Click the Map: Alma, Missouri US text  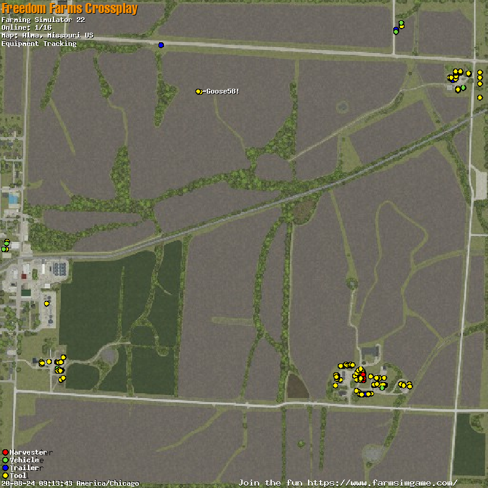(47, 35)
